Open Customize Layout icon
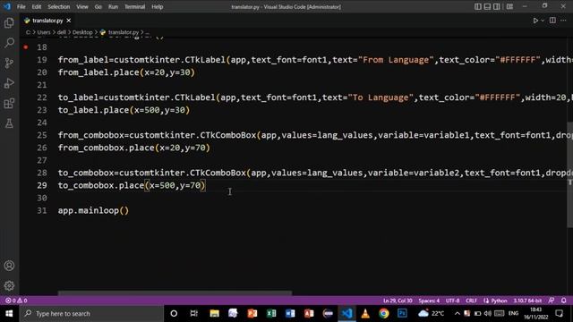Screen dimensions: 573x322 pyautogui.click(x=509, y=6)
